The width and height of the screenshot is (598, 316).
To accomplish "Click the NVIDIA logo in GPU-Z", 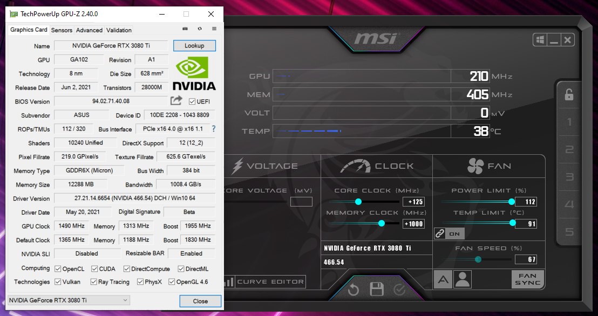I will 194,73.
